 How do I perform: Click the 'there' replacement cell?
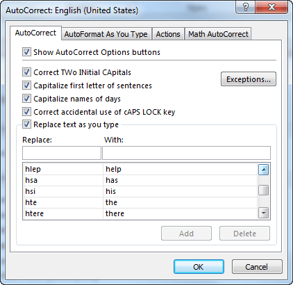(x=180, y=213)
